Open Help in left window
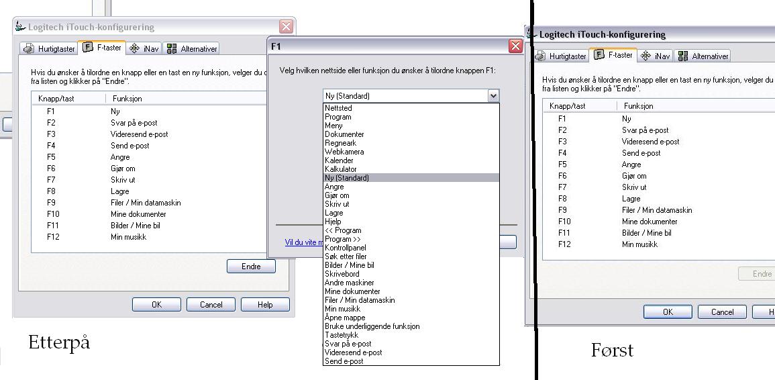 point(265,305)
